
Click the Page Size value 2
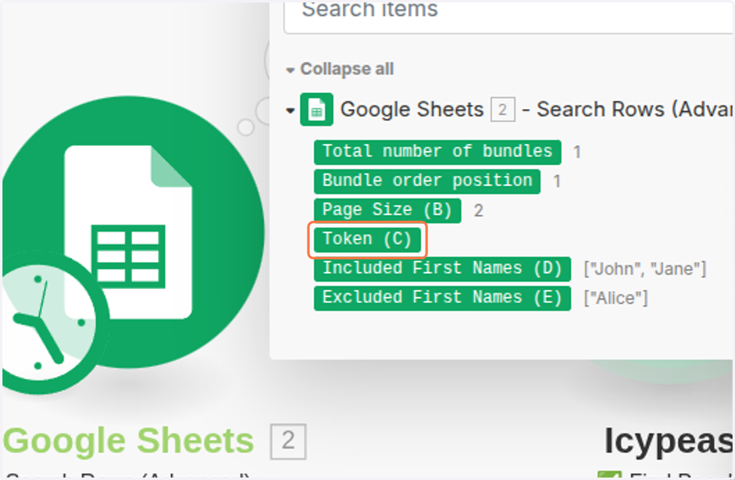coord(478,211)
